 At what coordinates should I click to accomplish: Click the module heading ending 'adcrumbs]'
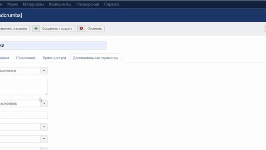click(11, 15)
